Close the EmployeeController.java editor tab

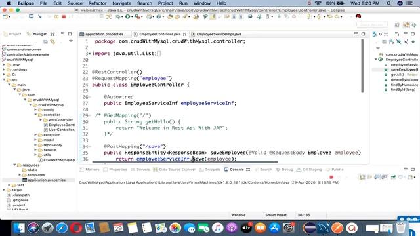coord(184,34)
